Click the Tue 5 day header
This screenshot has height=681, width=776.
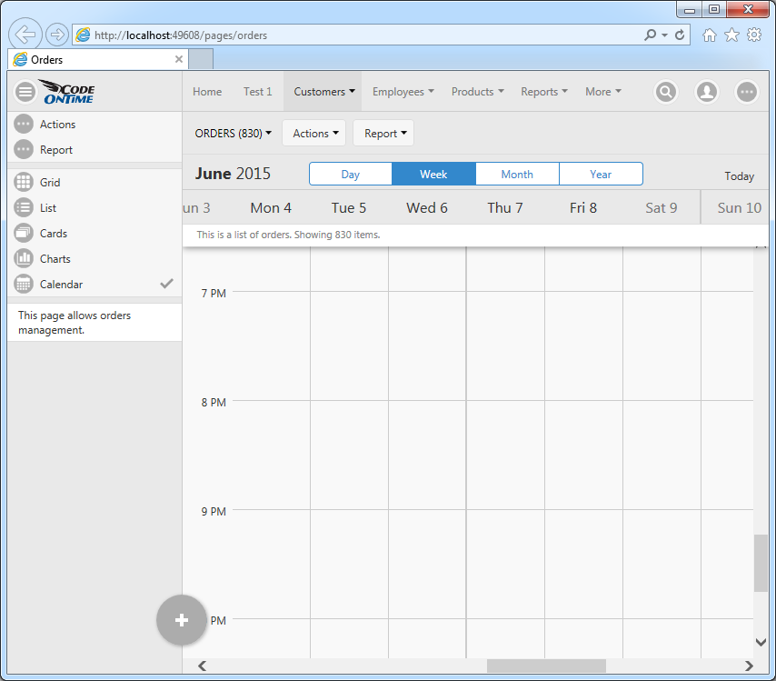(349, 208)
